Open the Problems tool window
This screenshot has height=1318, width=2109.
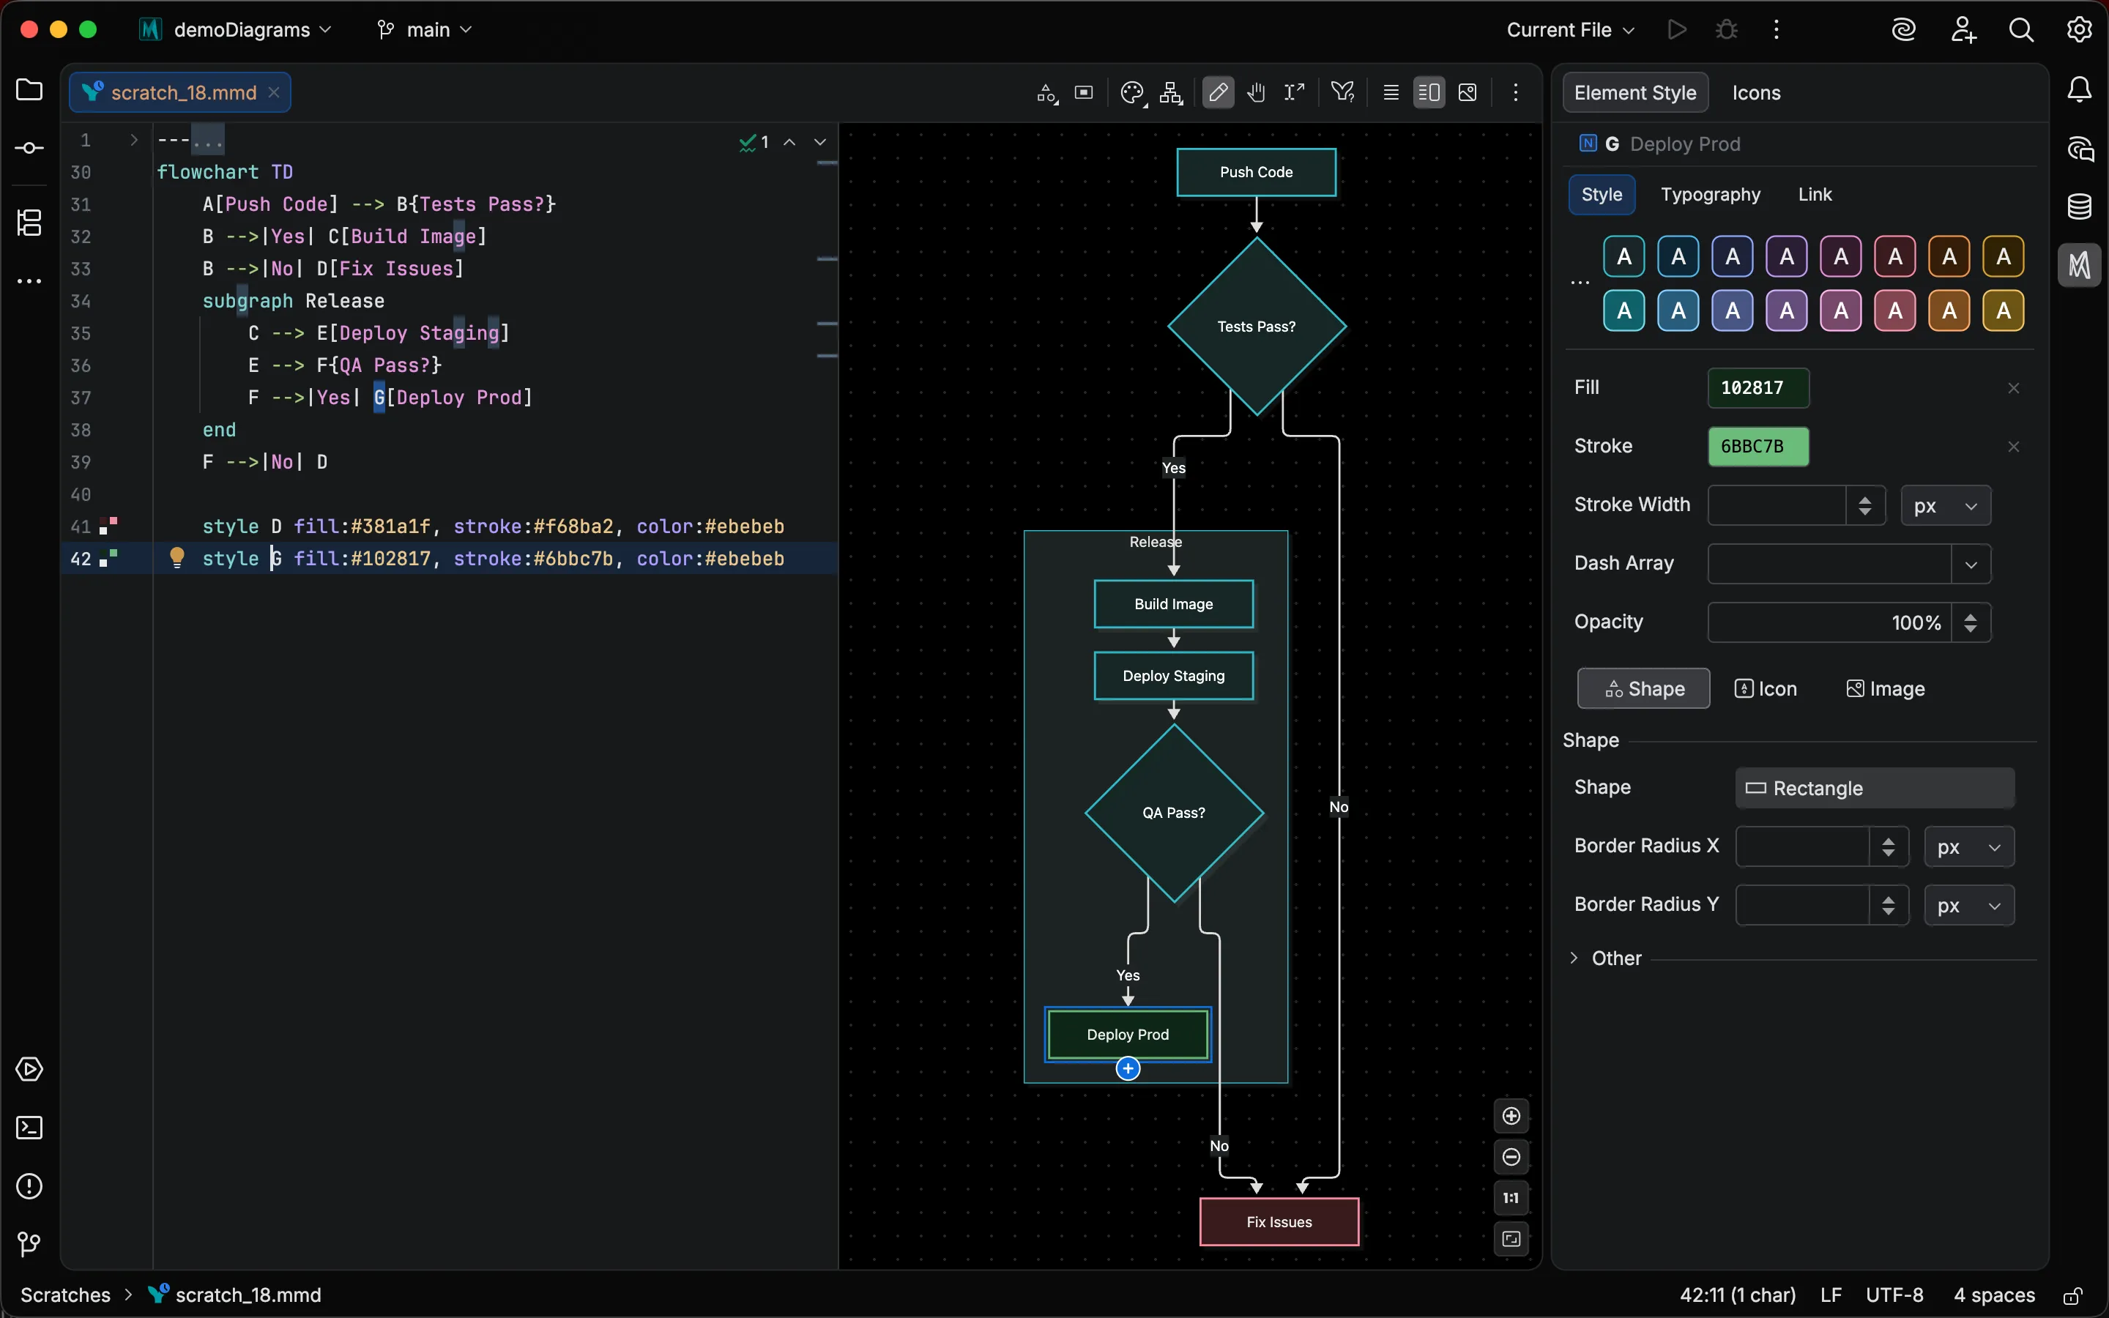pyautogui.click(x=29, y=1186)
